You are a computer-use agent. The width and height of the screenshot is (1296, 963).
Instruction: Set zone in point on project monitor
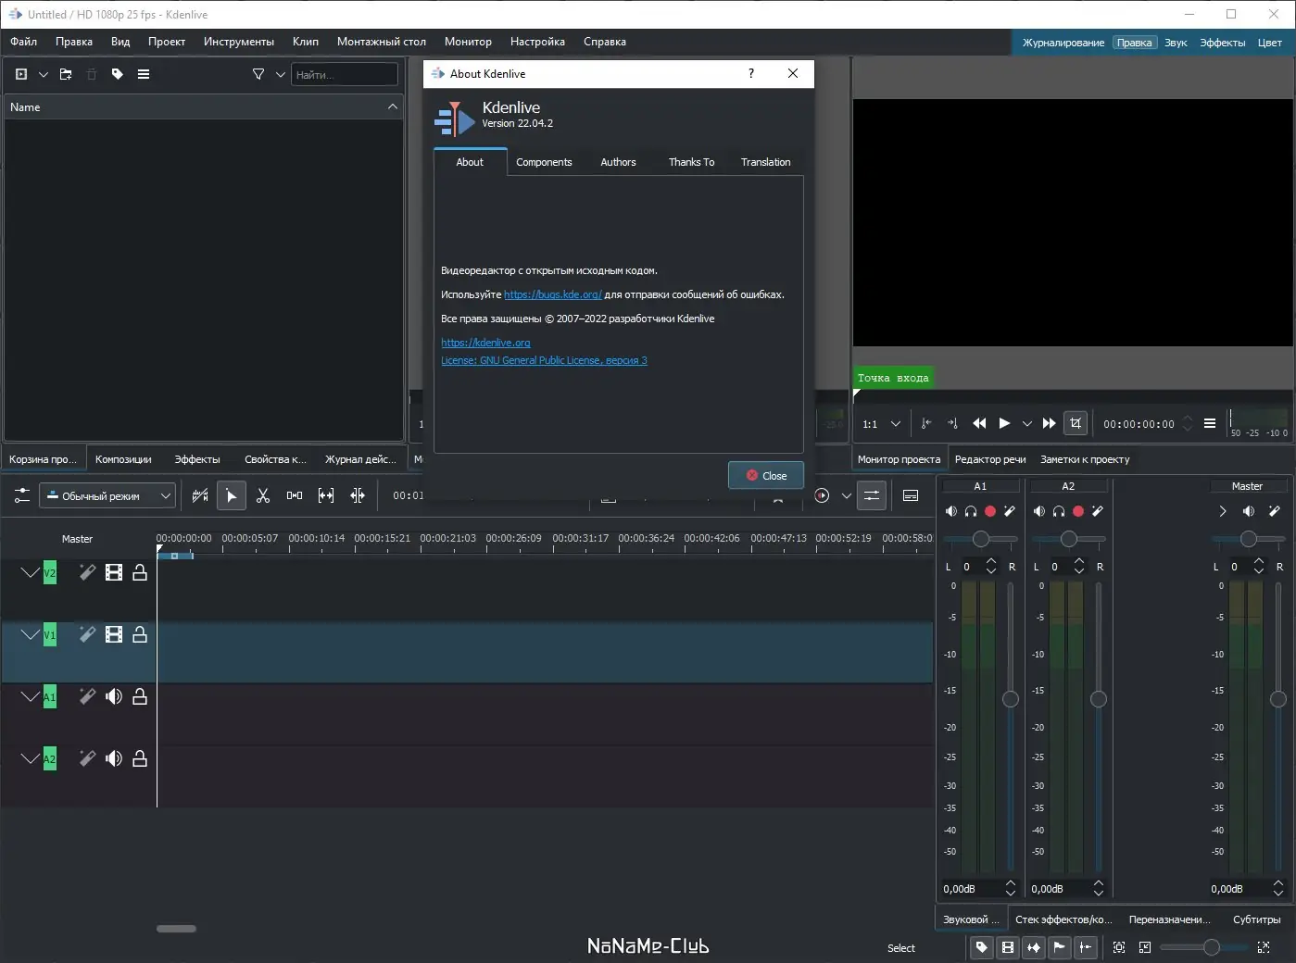(925, 423)
